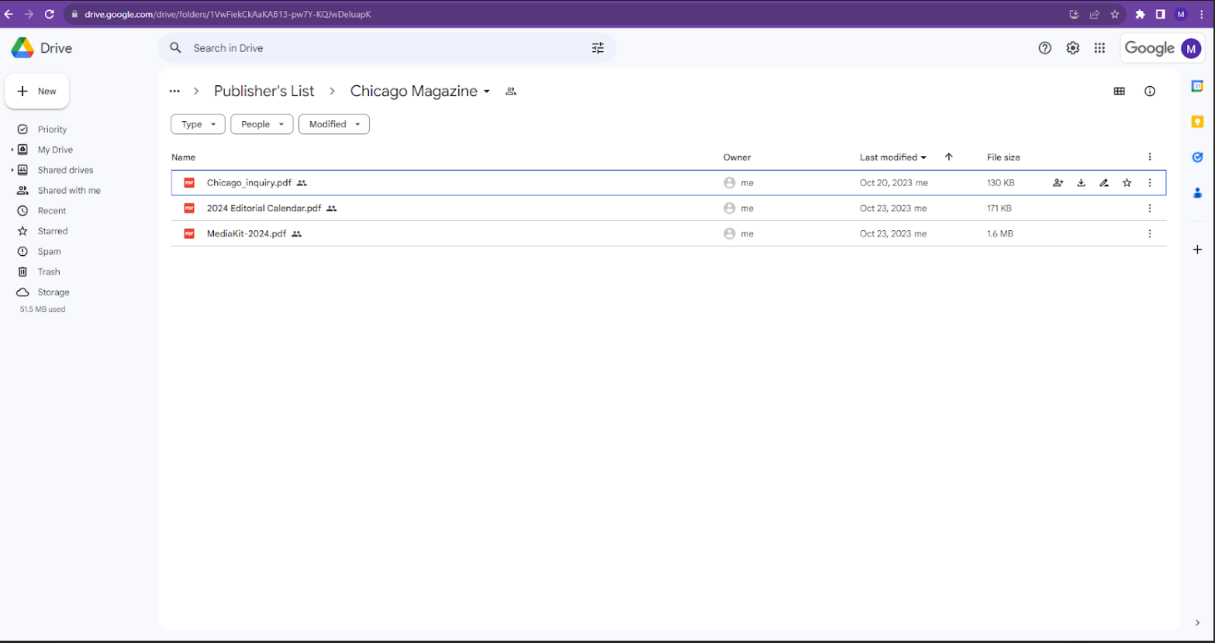Go back in browser
Screen dimensions: 1215x643
click(9, 14)
